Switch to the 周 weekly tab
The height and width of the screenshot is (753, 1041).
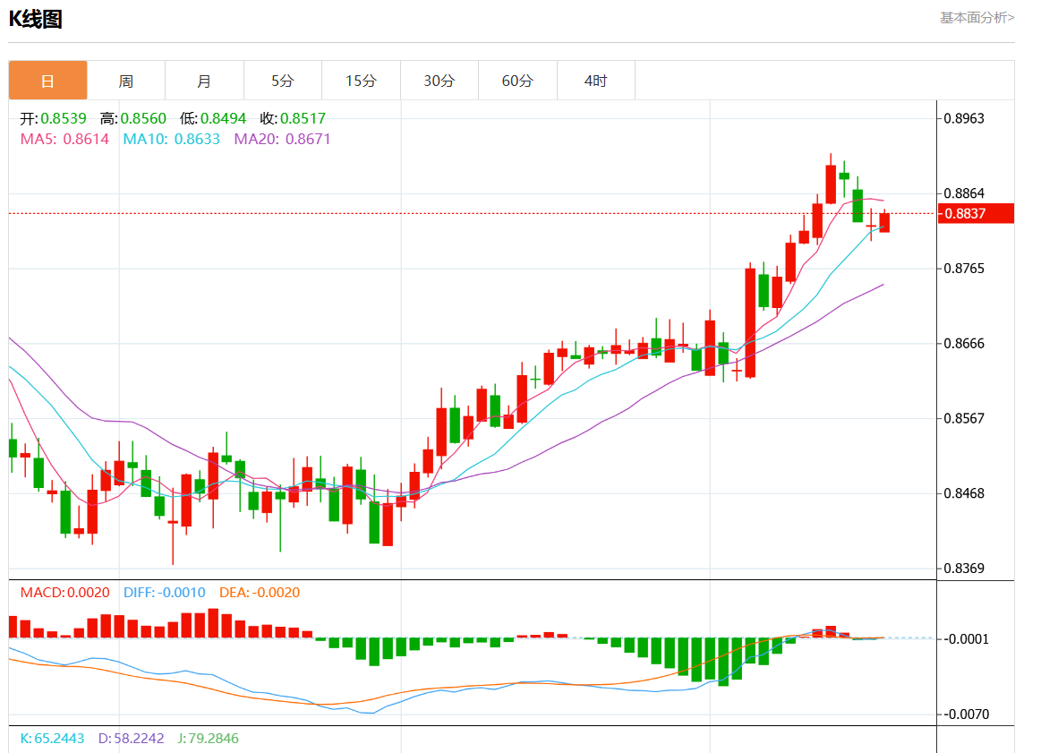tap(126, 81)
